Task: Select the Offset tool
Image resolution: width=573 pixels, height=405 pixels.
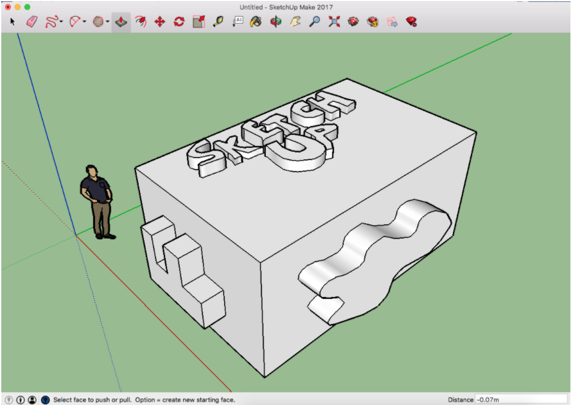Action: 141,22
